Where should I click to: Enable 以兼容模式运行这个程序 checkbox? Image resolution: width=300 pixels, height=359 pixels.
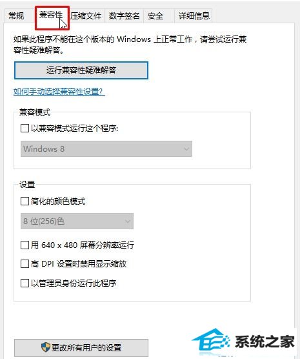[25, 128]
